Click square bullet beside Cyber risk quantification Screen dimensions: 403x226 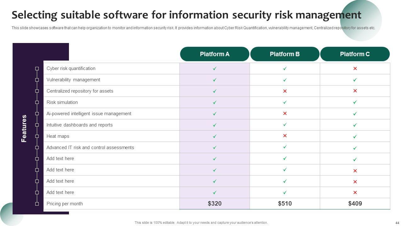37,68
